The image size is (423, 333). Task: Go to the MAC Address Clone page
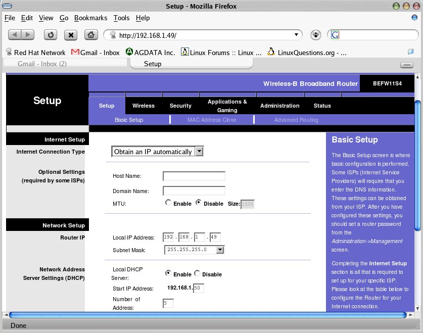click(x=212, y=120)
